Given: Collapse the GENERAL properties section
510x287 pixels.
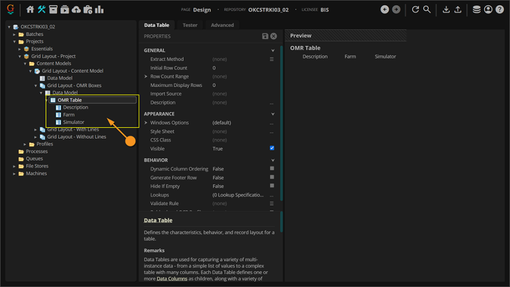Looking at the screenshot, I should (273, 50).
